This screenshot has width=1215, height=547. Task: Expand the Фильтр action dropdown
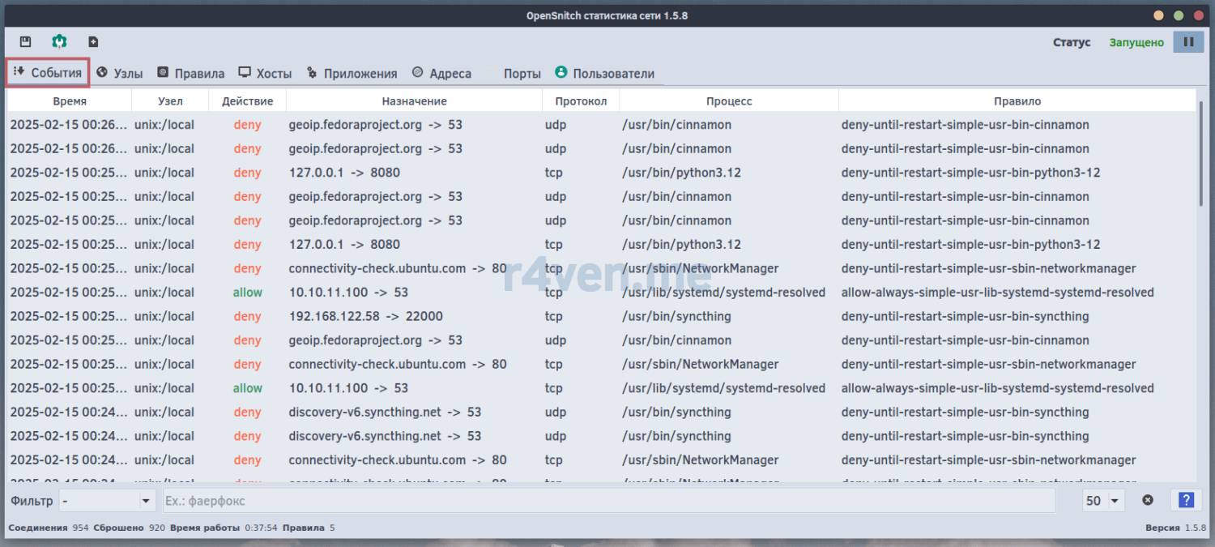107,501
